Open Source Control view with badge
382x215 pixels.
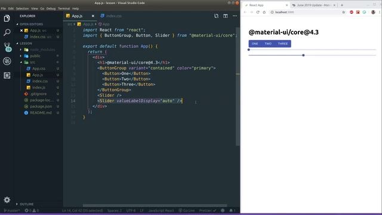7,47
